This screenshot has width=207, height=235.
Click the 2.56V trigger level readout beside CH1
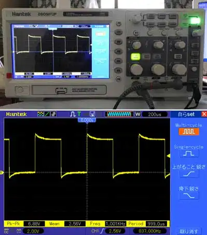tap(115, 231)
